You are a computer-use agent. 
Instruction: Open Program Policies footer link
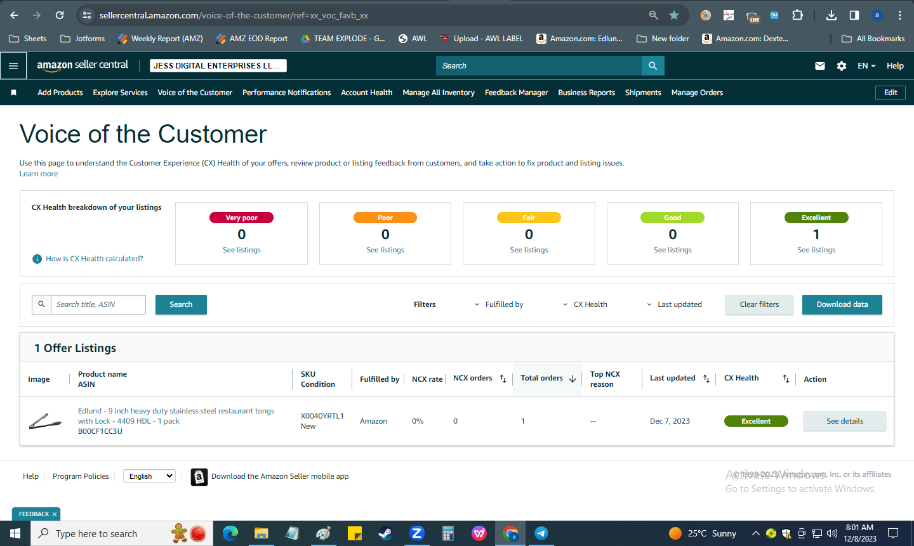81,476
